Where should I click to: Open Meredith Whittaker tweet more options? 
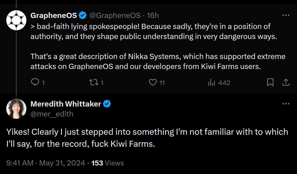286,104
